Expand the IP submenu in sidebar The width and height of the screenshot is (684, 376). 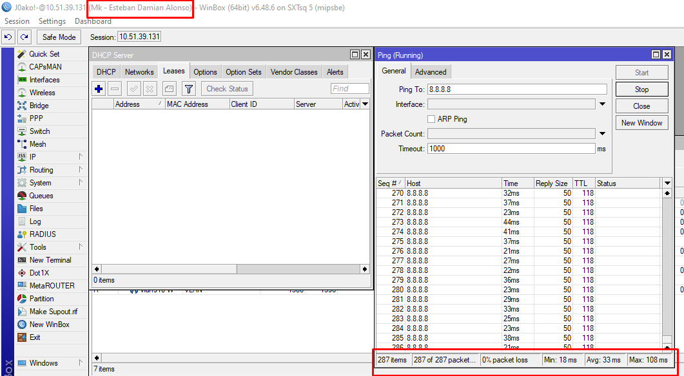tap(81, 157)
